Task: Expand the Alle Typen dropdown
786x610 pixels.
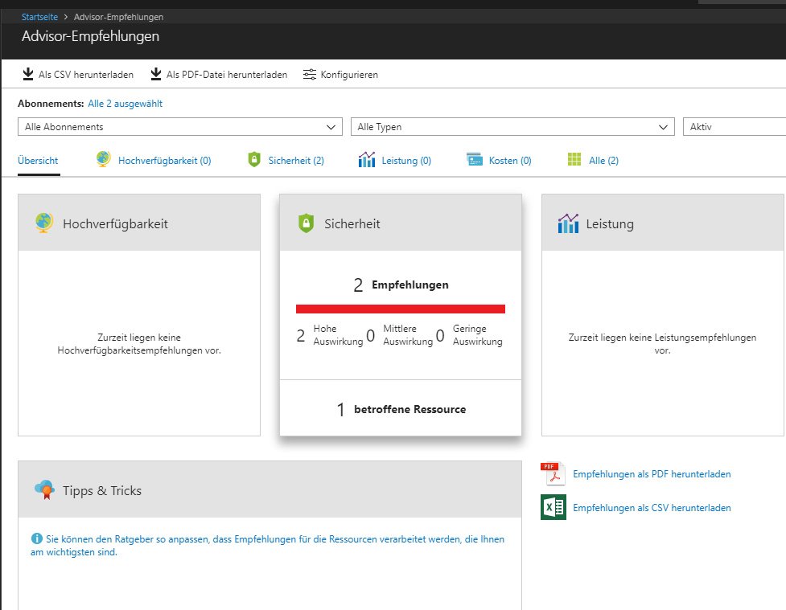Action: (x=512, y=127)
